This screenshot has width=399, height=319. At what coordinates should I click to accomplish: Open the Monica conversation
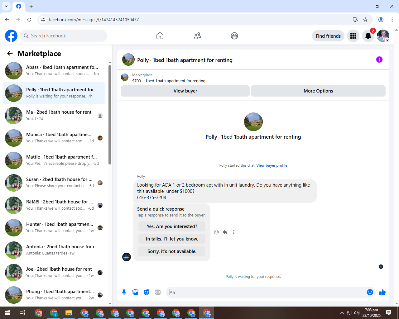(54, 138)
